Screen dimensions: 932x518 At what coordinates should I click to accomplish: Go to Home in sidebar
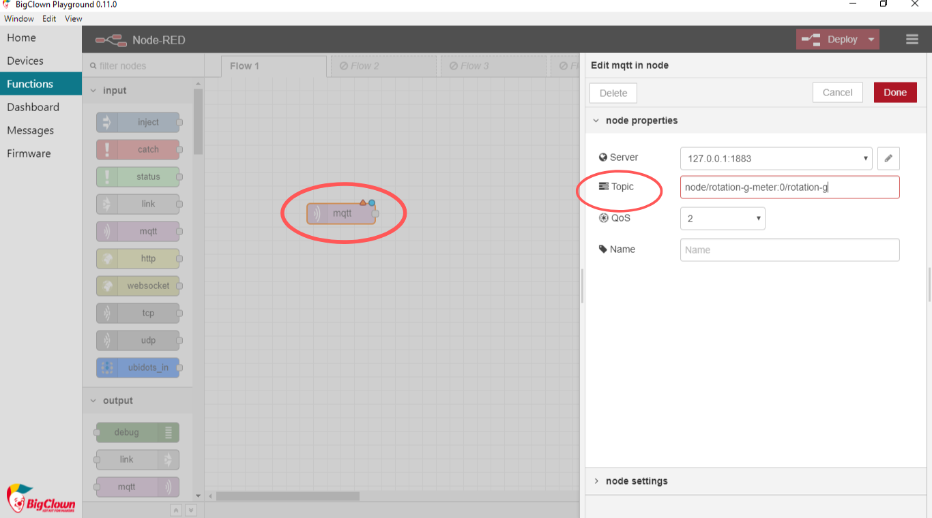tap(41, 37)
